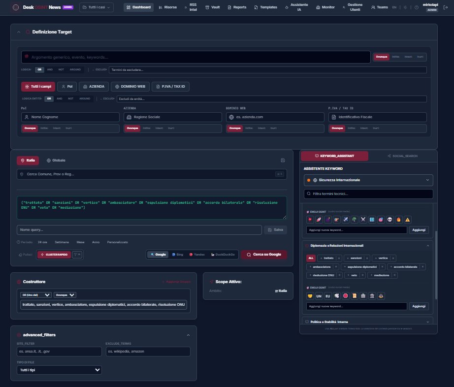The width and height of the screenshot is (454, 387).
Task: Click the dove emoji under Diplomazia
Action: pyautogui.click(x=336, y=296)
